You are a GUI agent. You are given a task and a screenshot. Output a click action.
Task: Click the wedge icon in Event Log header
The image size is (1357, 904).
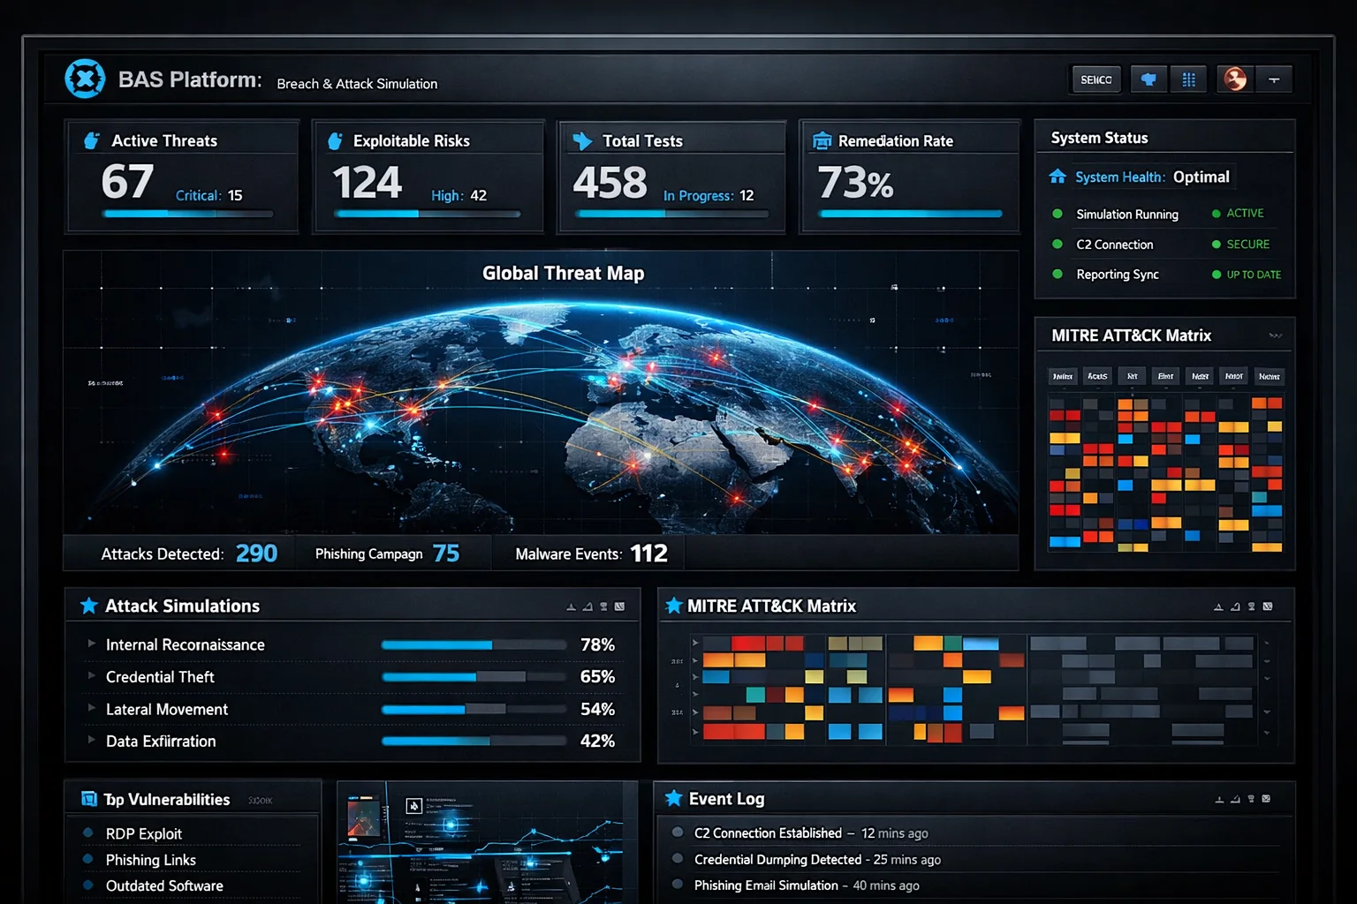(x=1235, y=799)
